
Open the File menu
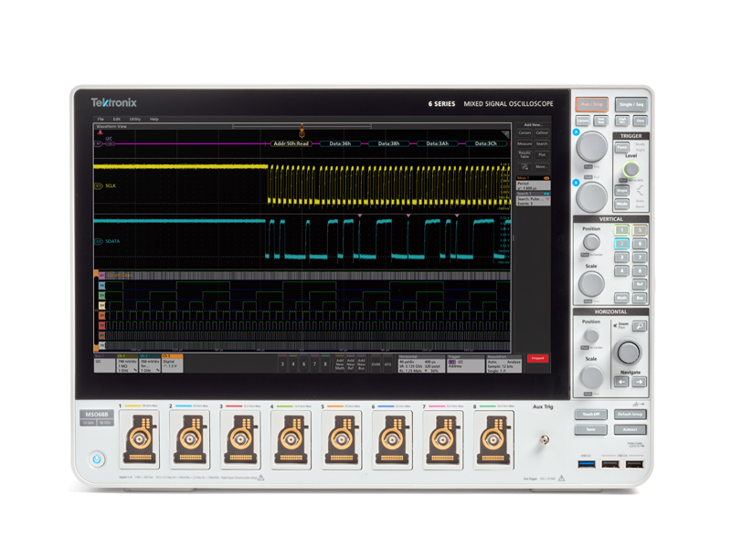[x=102, y=119]
